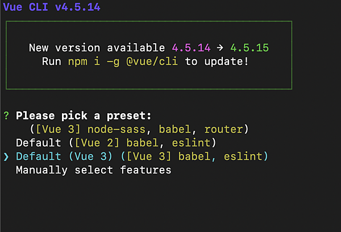Image resolution: width=341 pixels, height=232 pixels.
Task: Click the green question mark prompt symbol
Action: tap(6, 115)
